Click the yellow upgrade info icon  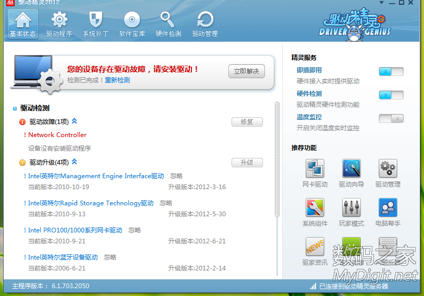pyautogui.click(x=22, y=163)
